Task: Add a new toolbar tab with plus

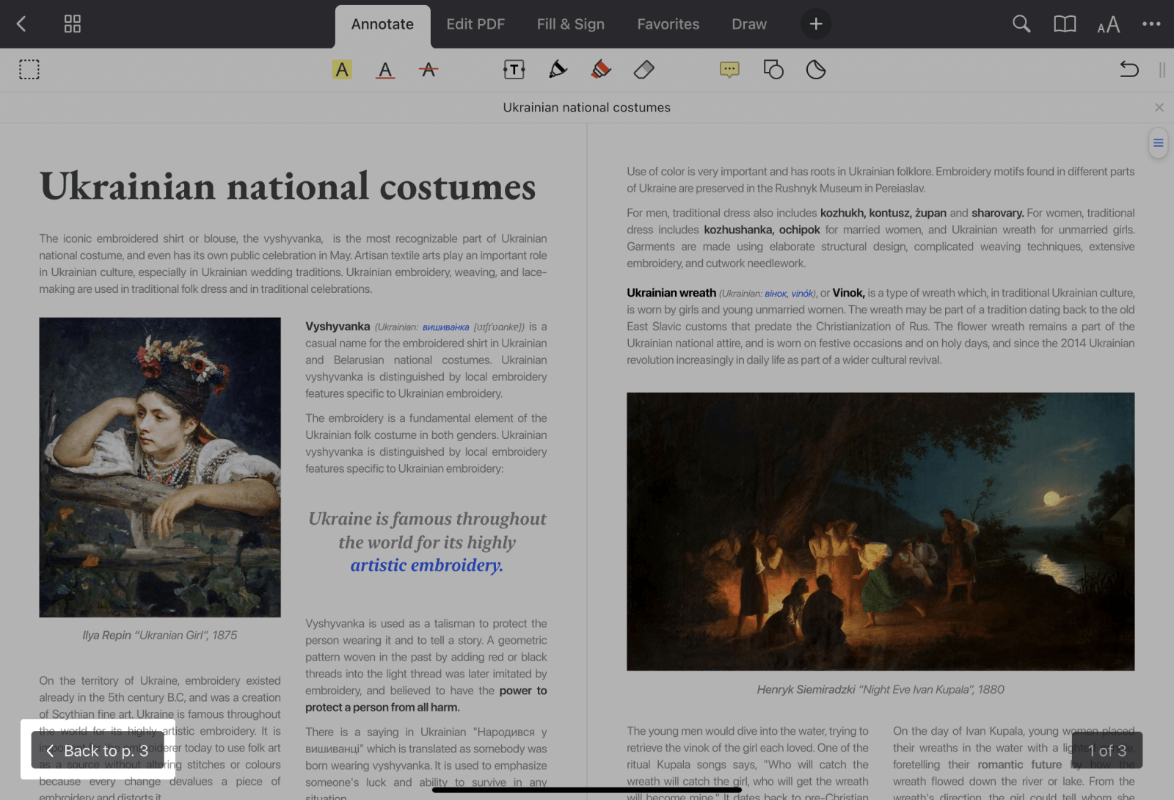Action: click(x=816, y=24)
